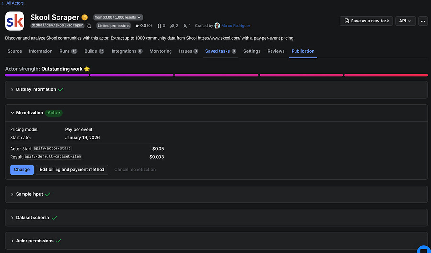
Task: Click the star rating 0.0
Action: click(144, 26)
